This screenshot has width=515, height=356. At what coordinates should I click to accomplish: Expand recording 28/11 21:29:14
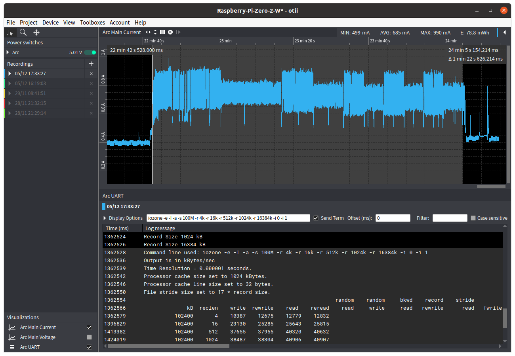(x=10, y=113)
